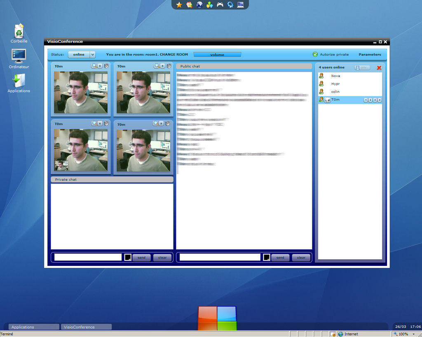Viewport: 422px width, 337px height.
Task: Click button 3 on the T0m user row
Action: (375, 100)
